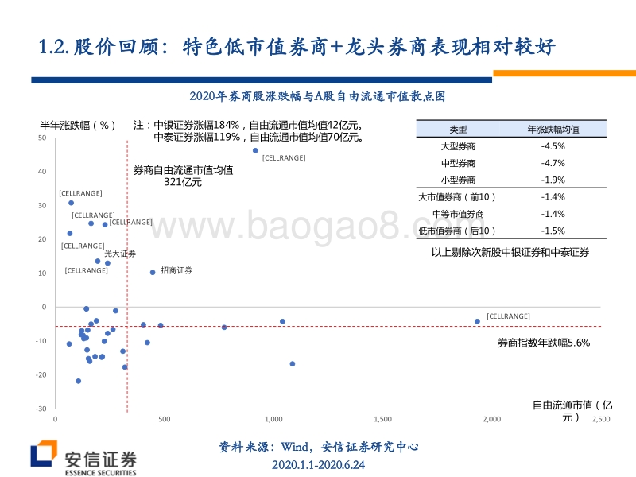
Task: Click the x-axis tick label 2,000
Action: pyautogui.click(x=491, y=419)
